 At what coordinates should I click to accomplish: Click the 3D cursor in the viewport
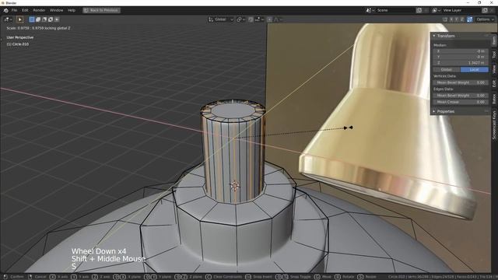(x=234, y=186)
